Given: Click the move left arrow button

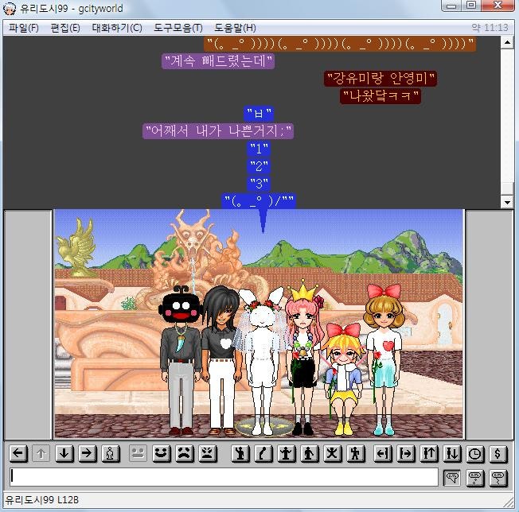Looking at the screenshot, I should click(18, 454).
